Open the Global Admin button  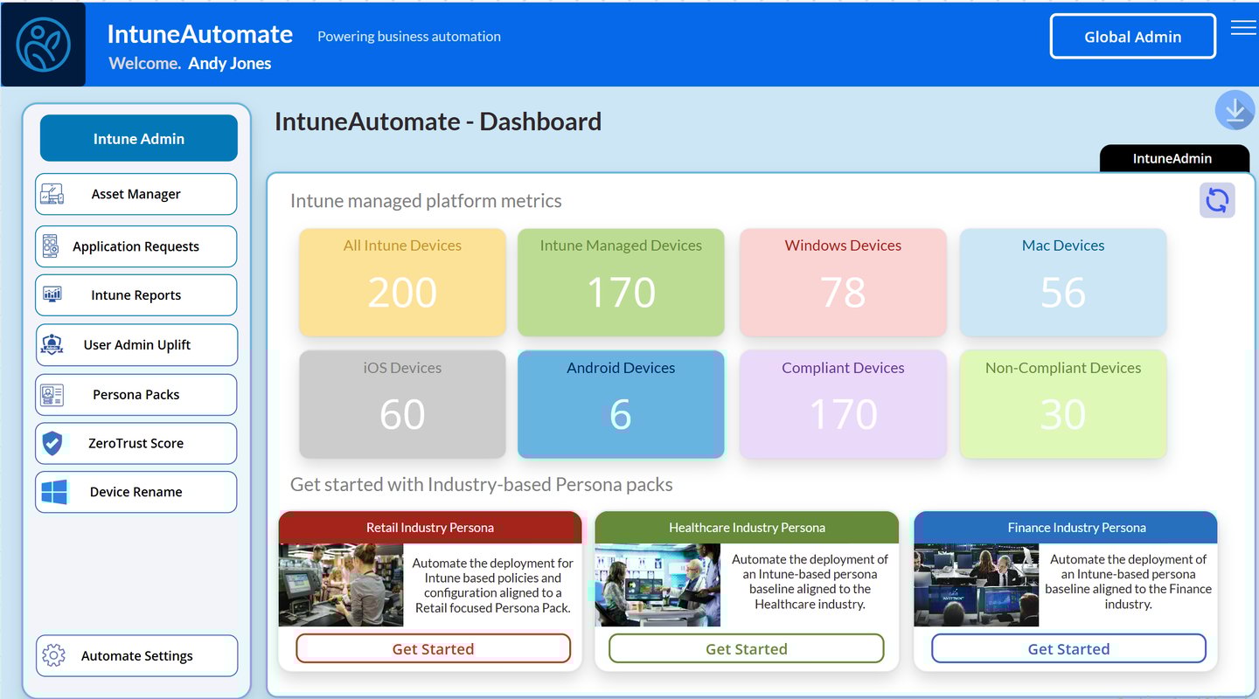1133,37
